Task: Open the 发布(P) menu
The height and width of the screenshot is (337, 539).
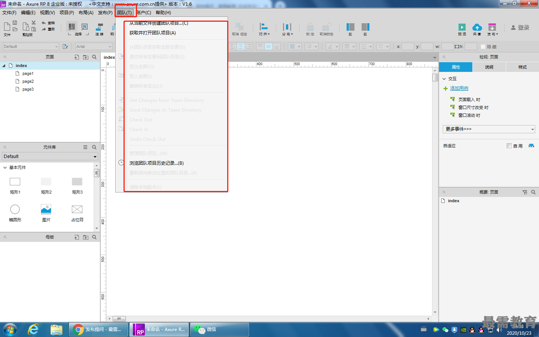Action: 105,13
